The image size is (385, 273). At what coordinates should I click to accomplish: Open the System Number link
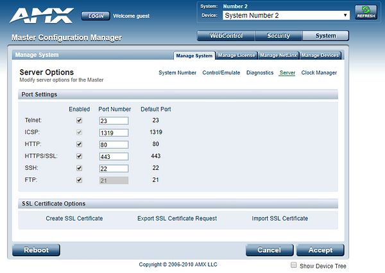177,72
